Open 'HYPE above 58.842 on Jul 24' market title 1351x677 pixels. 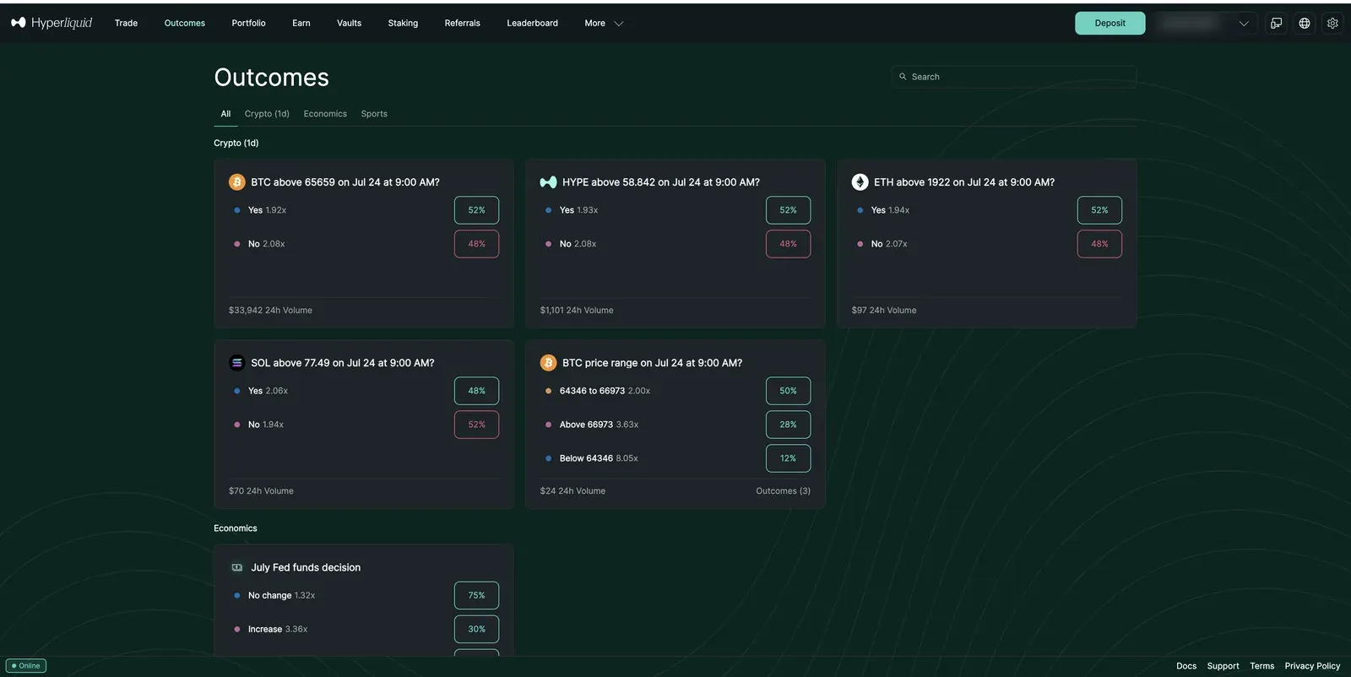coord(661,182)
